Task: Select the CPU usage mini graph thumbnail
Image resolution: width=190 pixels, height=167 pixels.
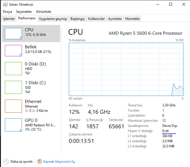Action: (x=13, y=33)
